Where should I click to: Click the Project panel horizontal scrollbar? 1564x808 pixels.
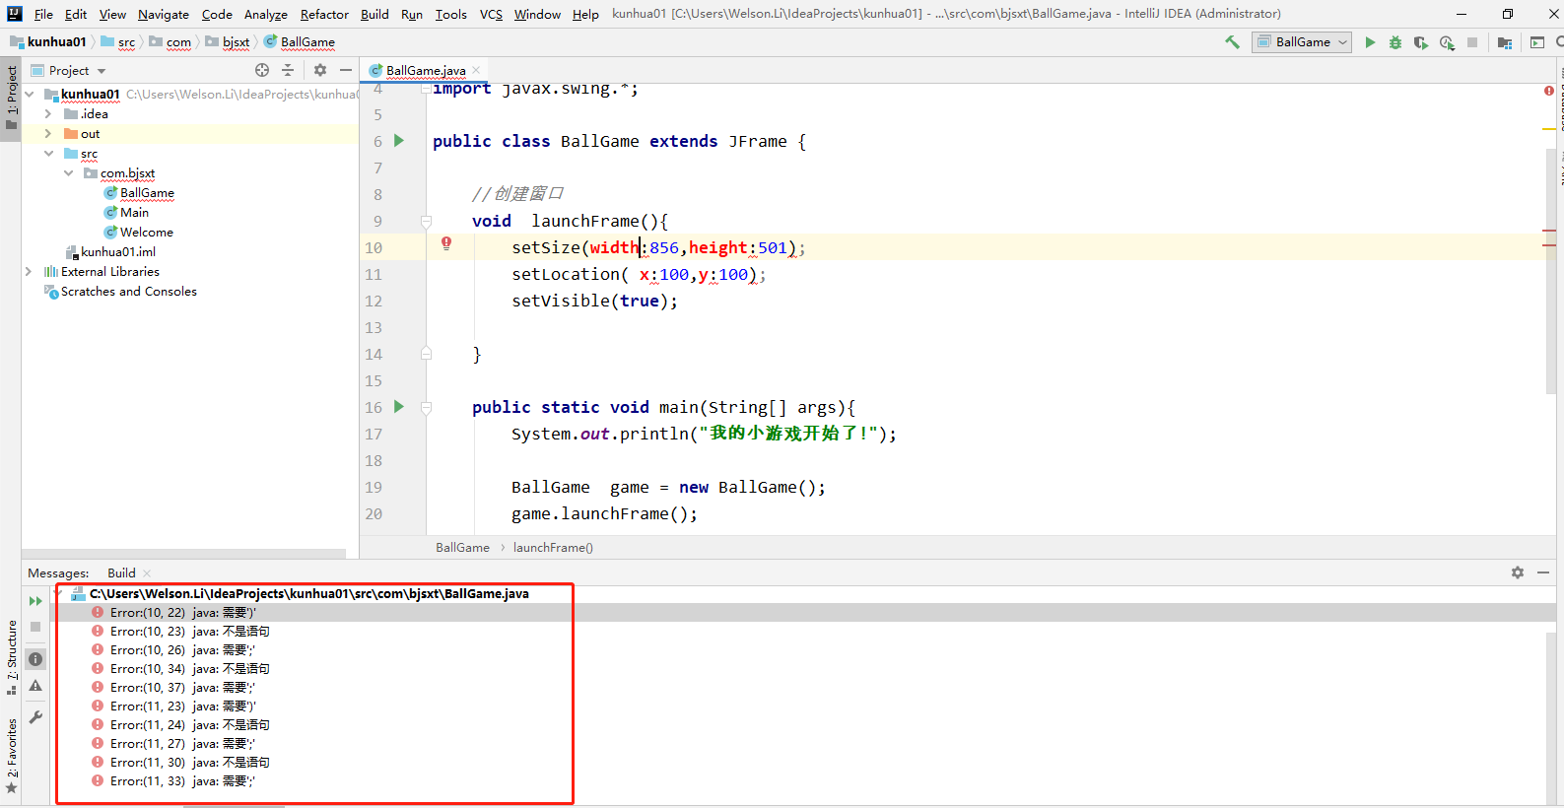[x=184, y=554]
